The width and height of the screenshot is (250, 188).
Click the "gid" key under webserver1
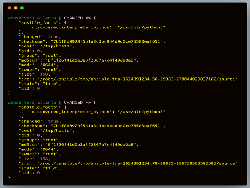[x=25, y=51]
